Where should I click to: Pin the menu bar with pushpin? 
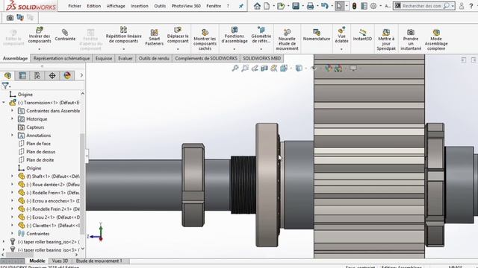pos(241,6)
